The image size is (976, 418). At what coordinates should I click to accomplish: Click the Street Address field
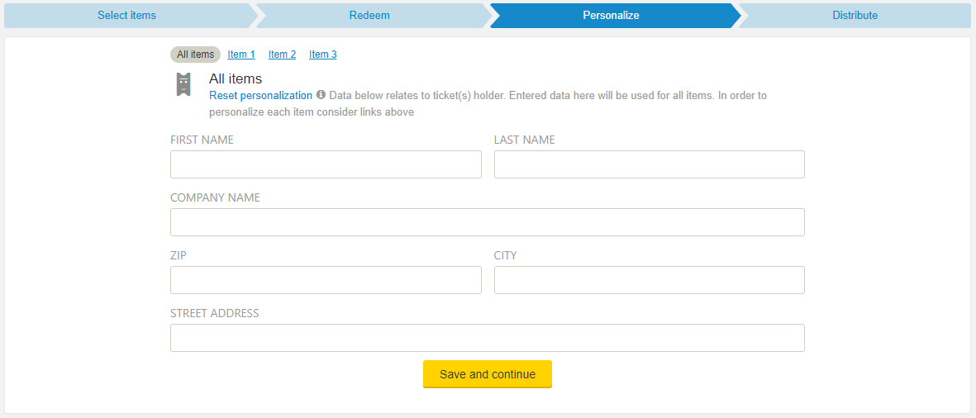click(488, 338)
